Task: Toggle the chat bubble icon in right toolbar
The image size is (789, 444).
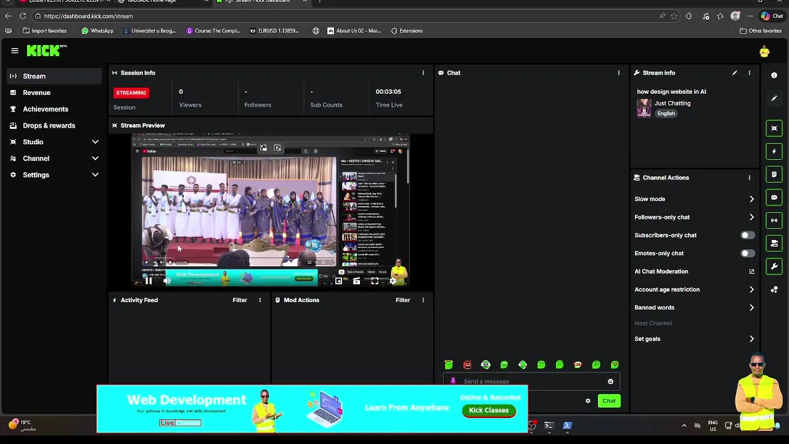Action: [774, 197]
